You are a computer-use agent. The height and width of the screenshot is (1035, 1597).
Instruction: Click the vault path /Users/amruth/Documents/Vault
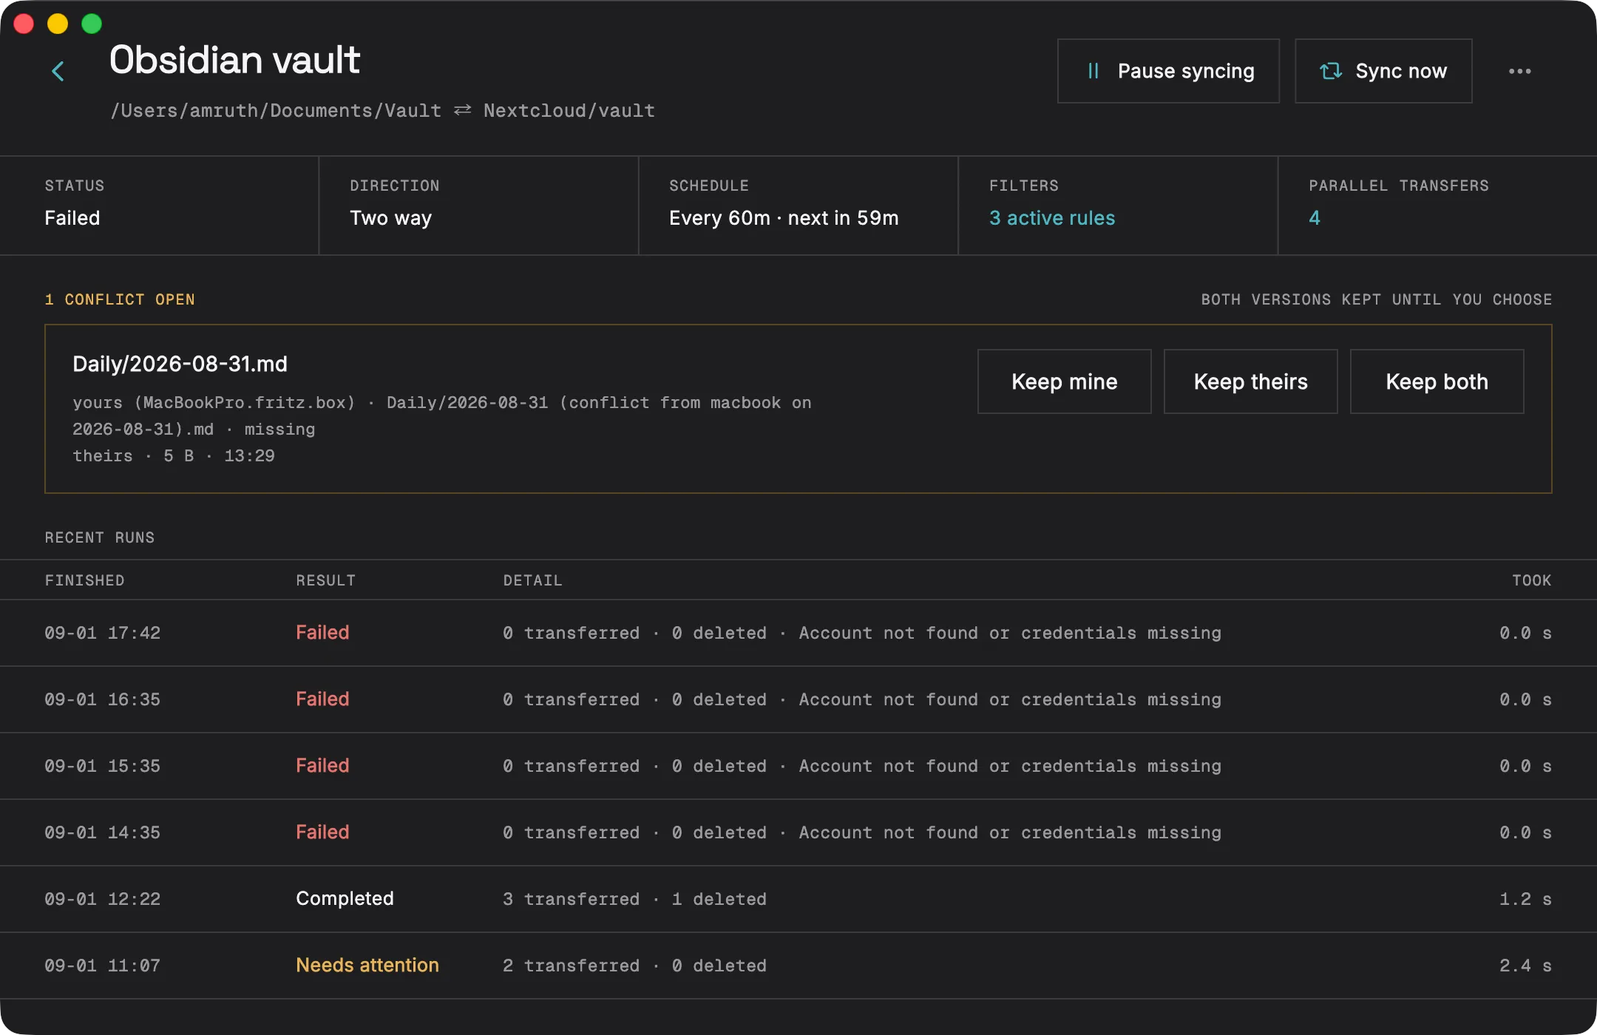(276, 111)
